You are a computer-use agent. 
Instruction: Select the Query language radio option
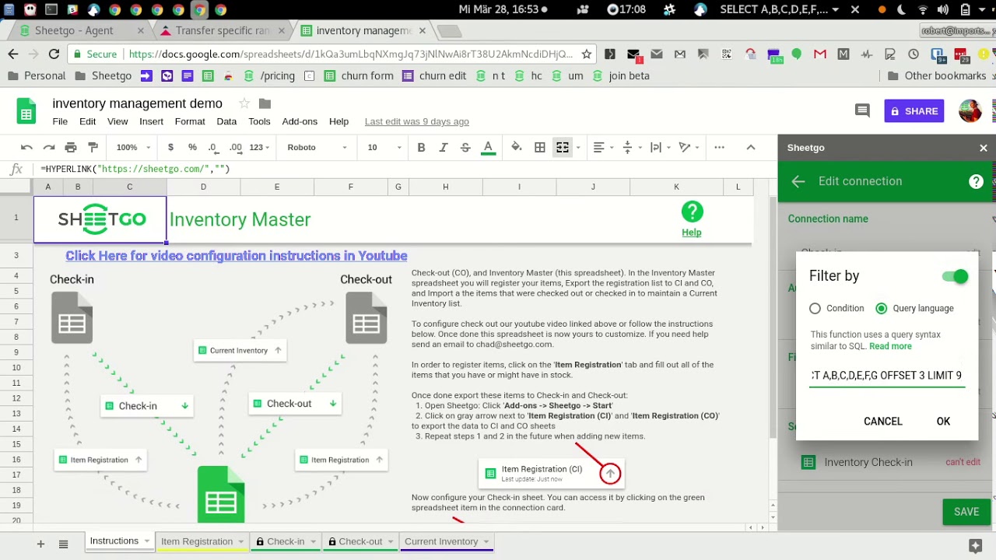[881, 309]
